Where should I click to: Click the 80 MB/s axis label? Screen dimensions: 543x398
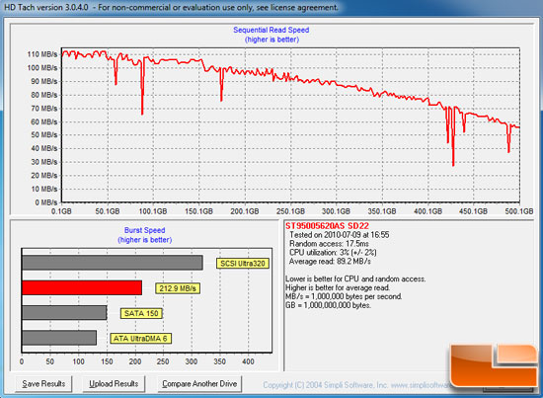coord(44,95)
